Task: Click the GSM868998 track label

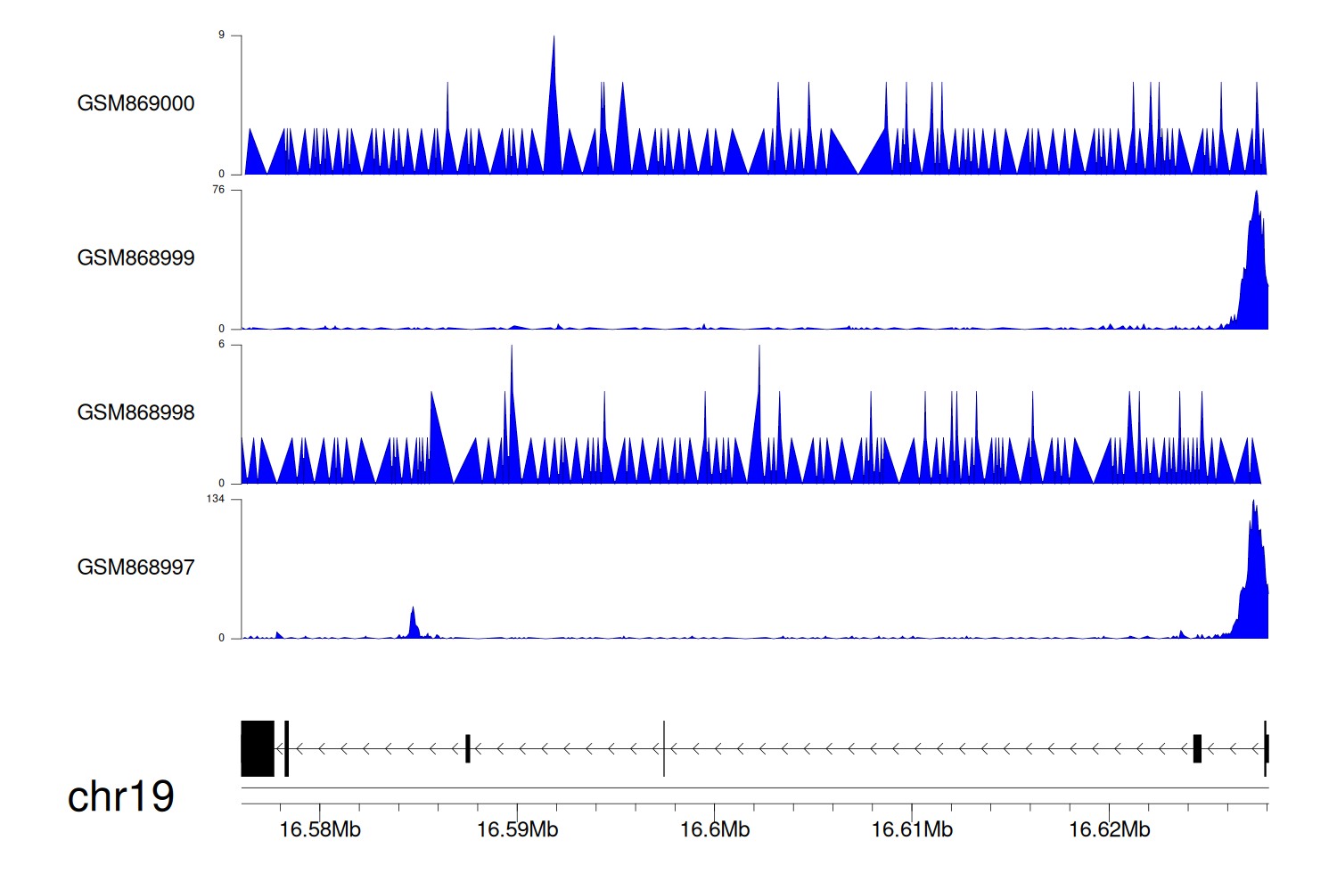Action: pyautogui.click(x=135, y=412)
